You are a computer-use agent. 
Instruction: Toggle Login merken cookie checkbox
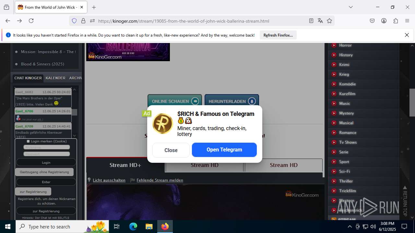pyautogui.click(x=28, y=141)
